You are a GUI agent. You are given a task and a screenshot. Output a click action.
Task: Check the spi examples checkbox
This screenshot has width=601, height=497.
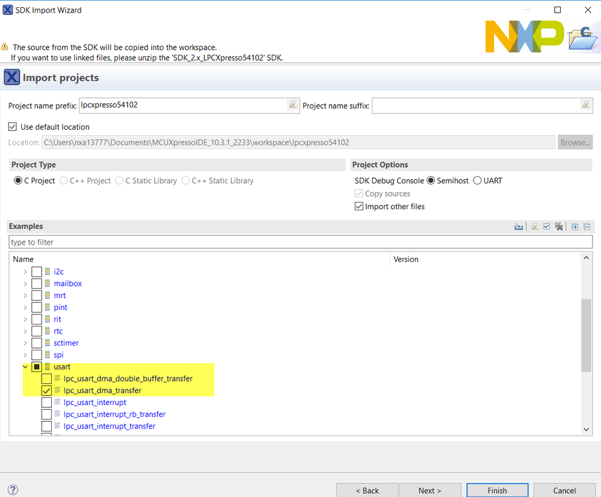(37, 355)
